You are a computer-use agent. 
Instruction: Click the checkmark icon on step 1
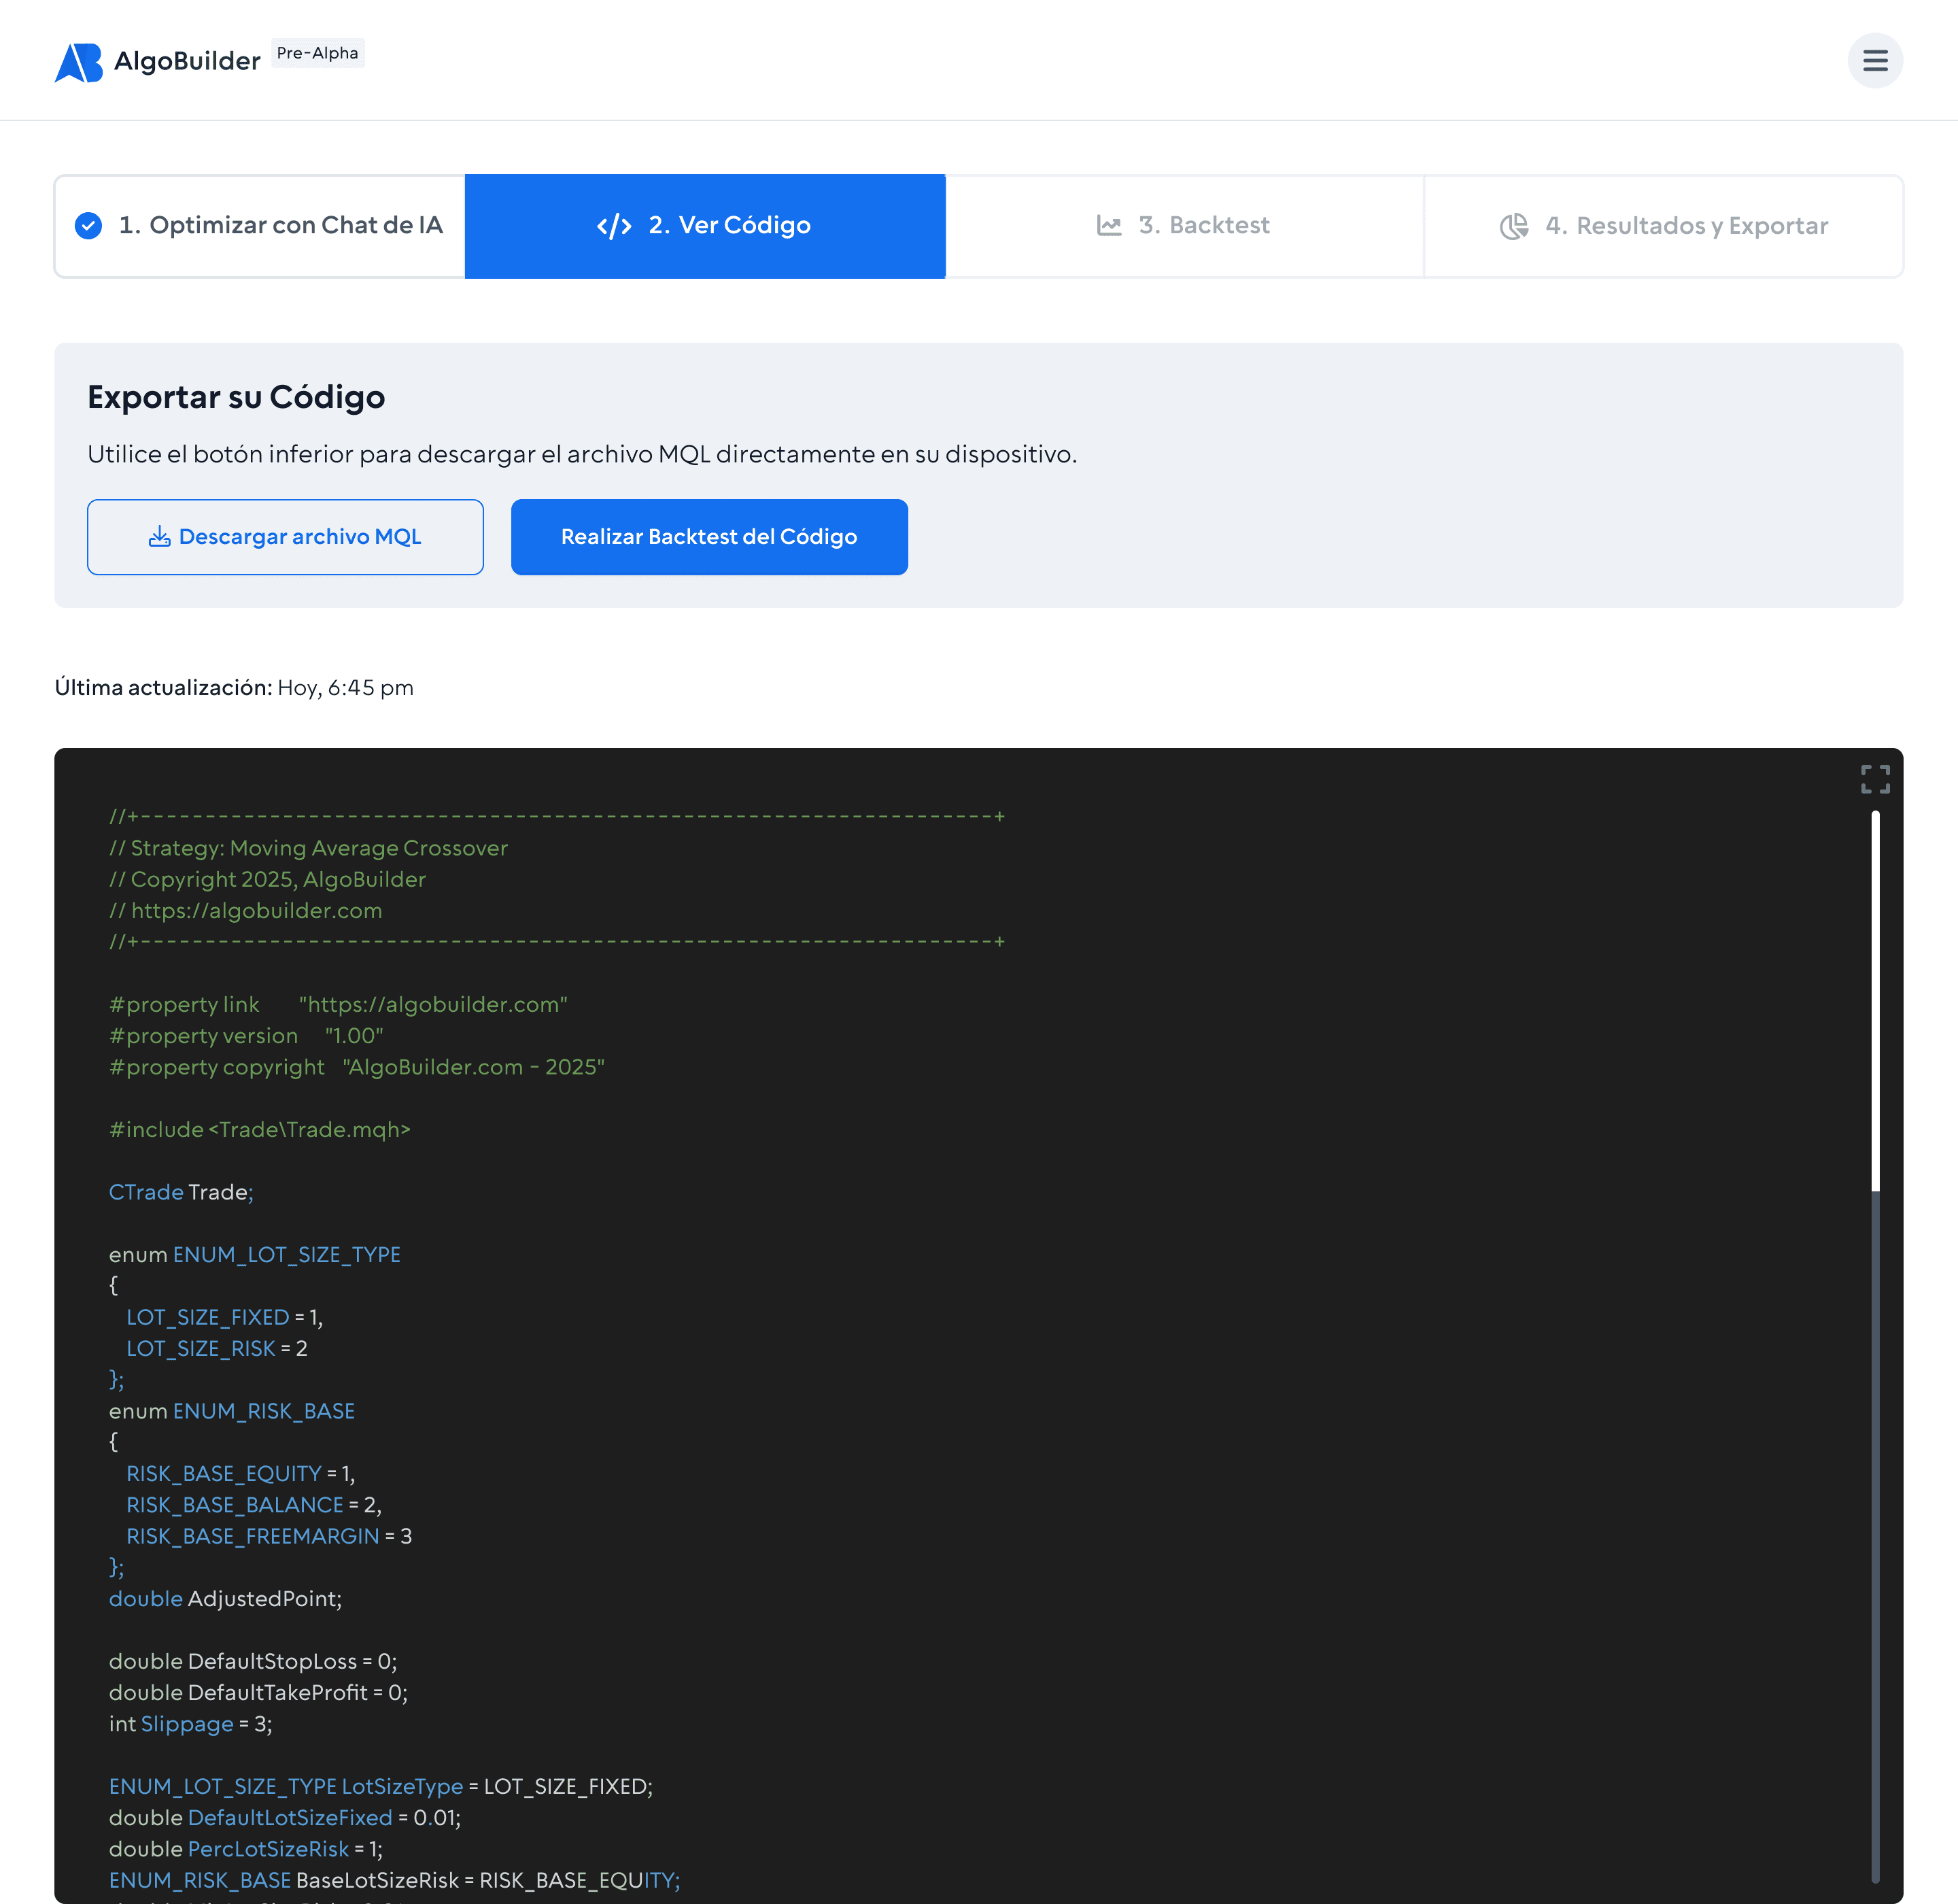coord(89,225)
